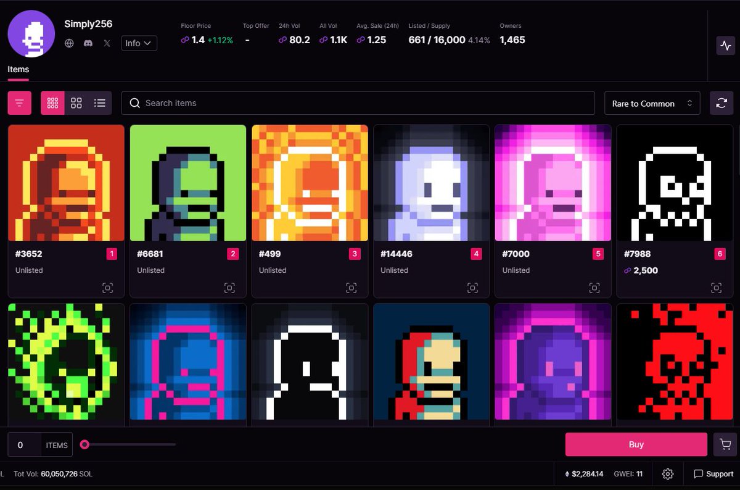
Task: Click quick view icon on #14446 card
Action: (472, 288)
